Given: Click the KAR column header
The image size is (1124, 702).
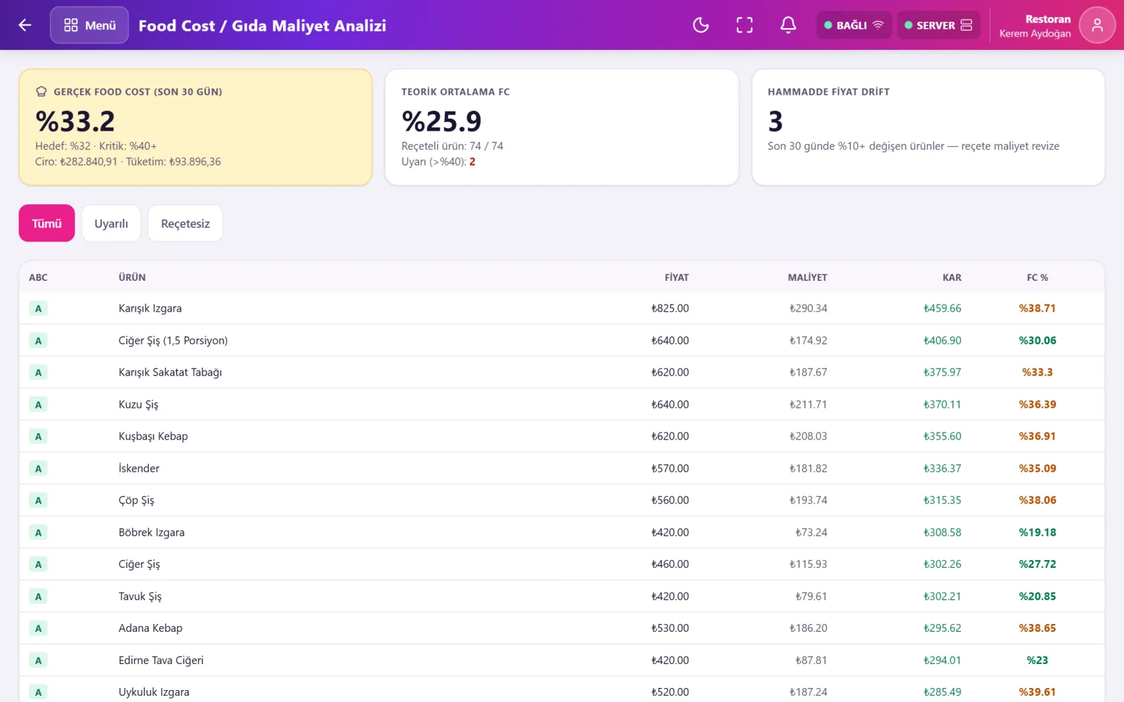Looking at the screenshot, I should pos(952,277).
